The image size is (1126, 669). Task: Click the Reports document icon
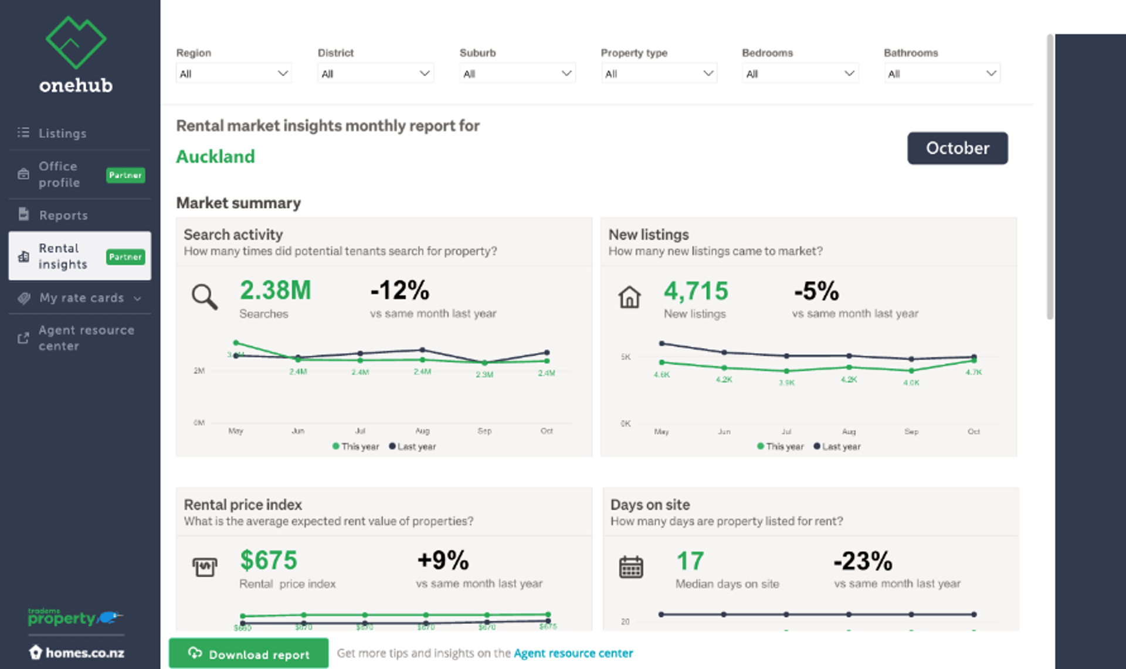click(x=23, y=214)
